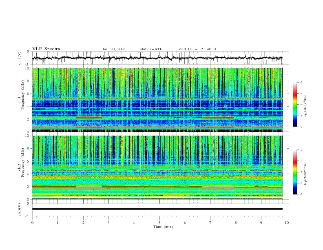Click the ch.3 flat black trace

(157, 209)
